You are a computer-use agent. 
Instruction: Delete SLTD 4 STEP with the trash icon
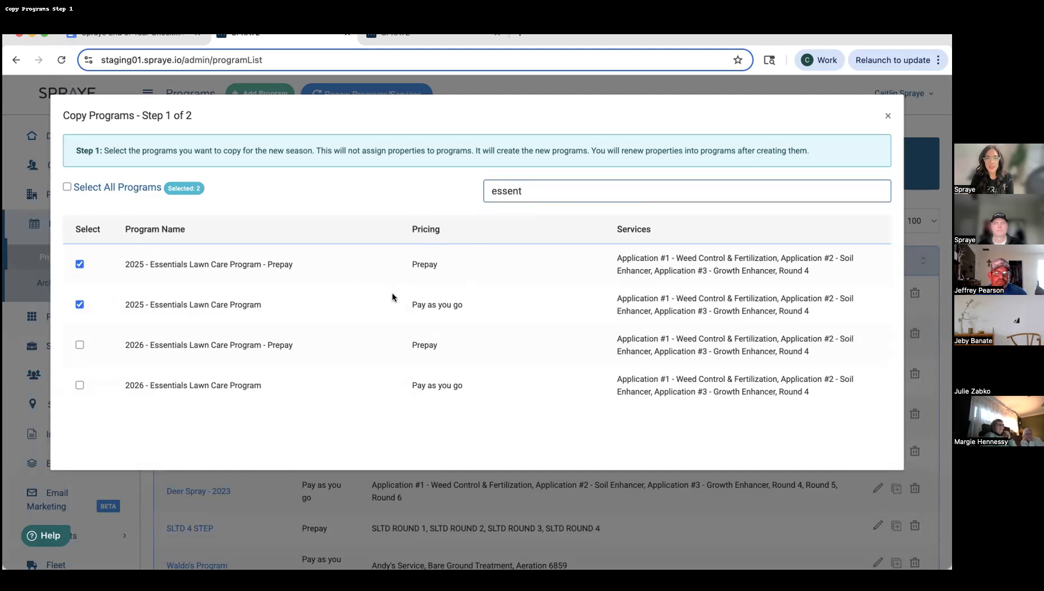coord(915,525)
